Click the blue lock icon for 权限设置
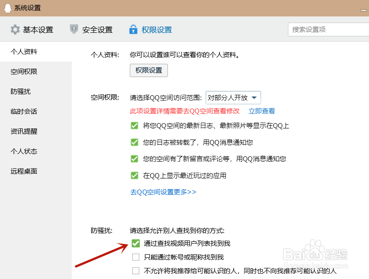 point(133,29)
